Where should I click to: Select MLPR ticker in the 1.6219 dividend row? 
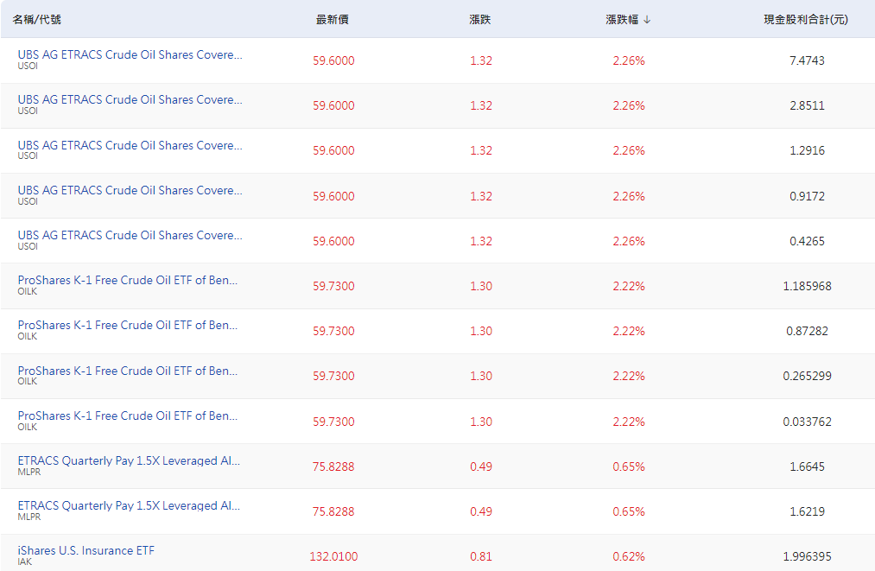[29, 517]
